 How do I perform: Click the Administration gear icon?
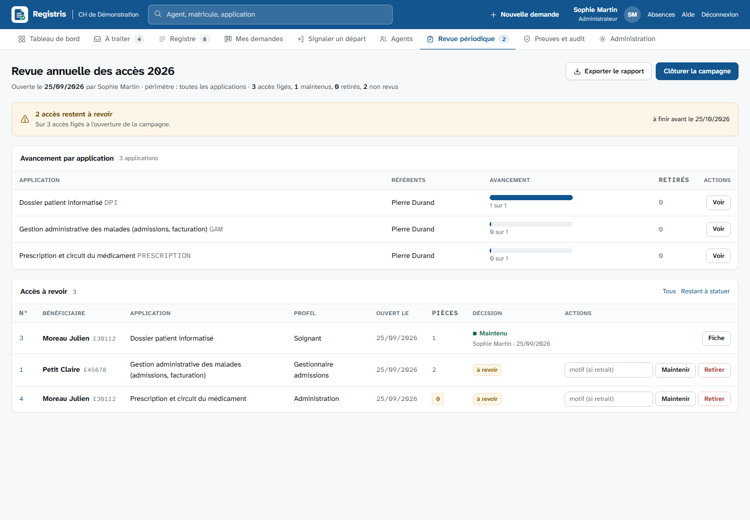(603, 39)
